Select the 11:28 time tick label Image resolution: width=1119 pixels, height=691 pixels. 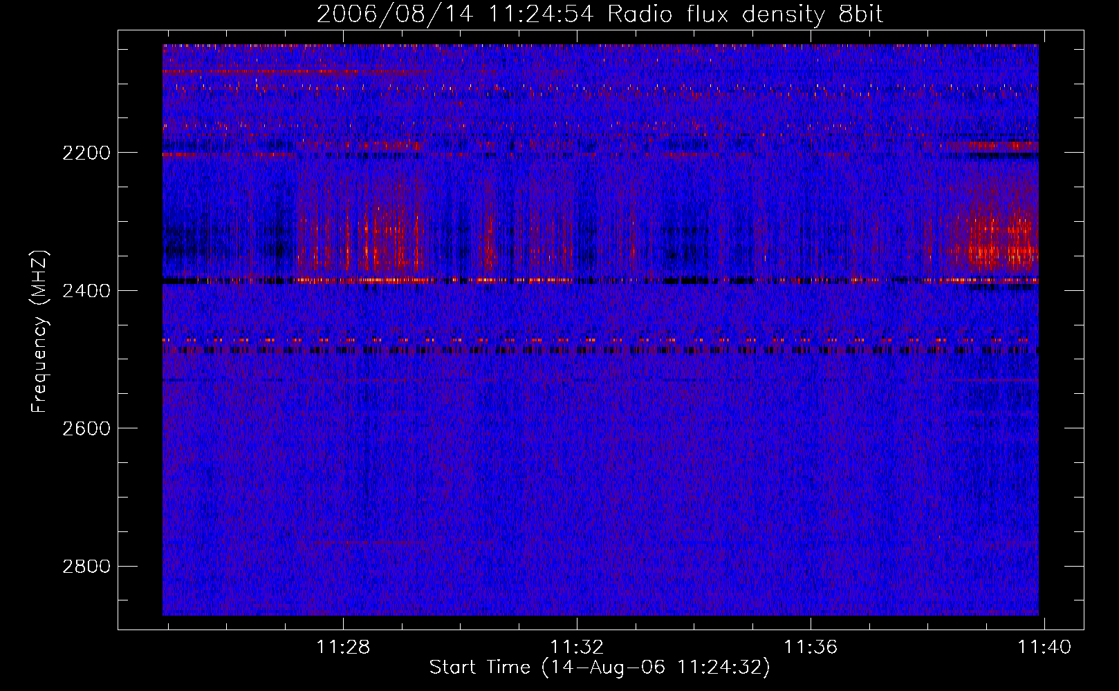pyautogui.click(x=343, y=647)
